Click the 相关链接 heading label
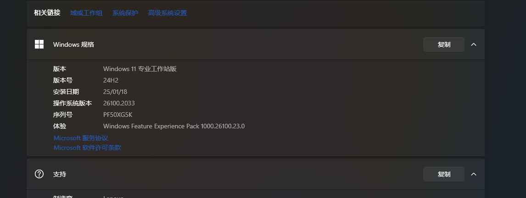The height and width of the screenshot is (198, 526). click(x=47, y=13)
